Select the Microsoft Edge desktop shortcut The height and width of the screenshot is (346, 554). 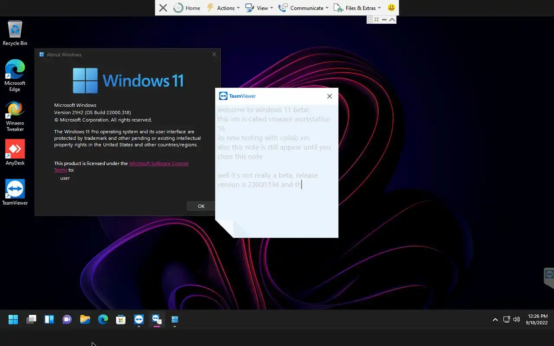(15, 75)
